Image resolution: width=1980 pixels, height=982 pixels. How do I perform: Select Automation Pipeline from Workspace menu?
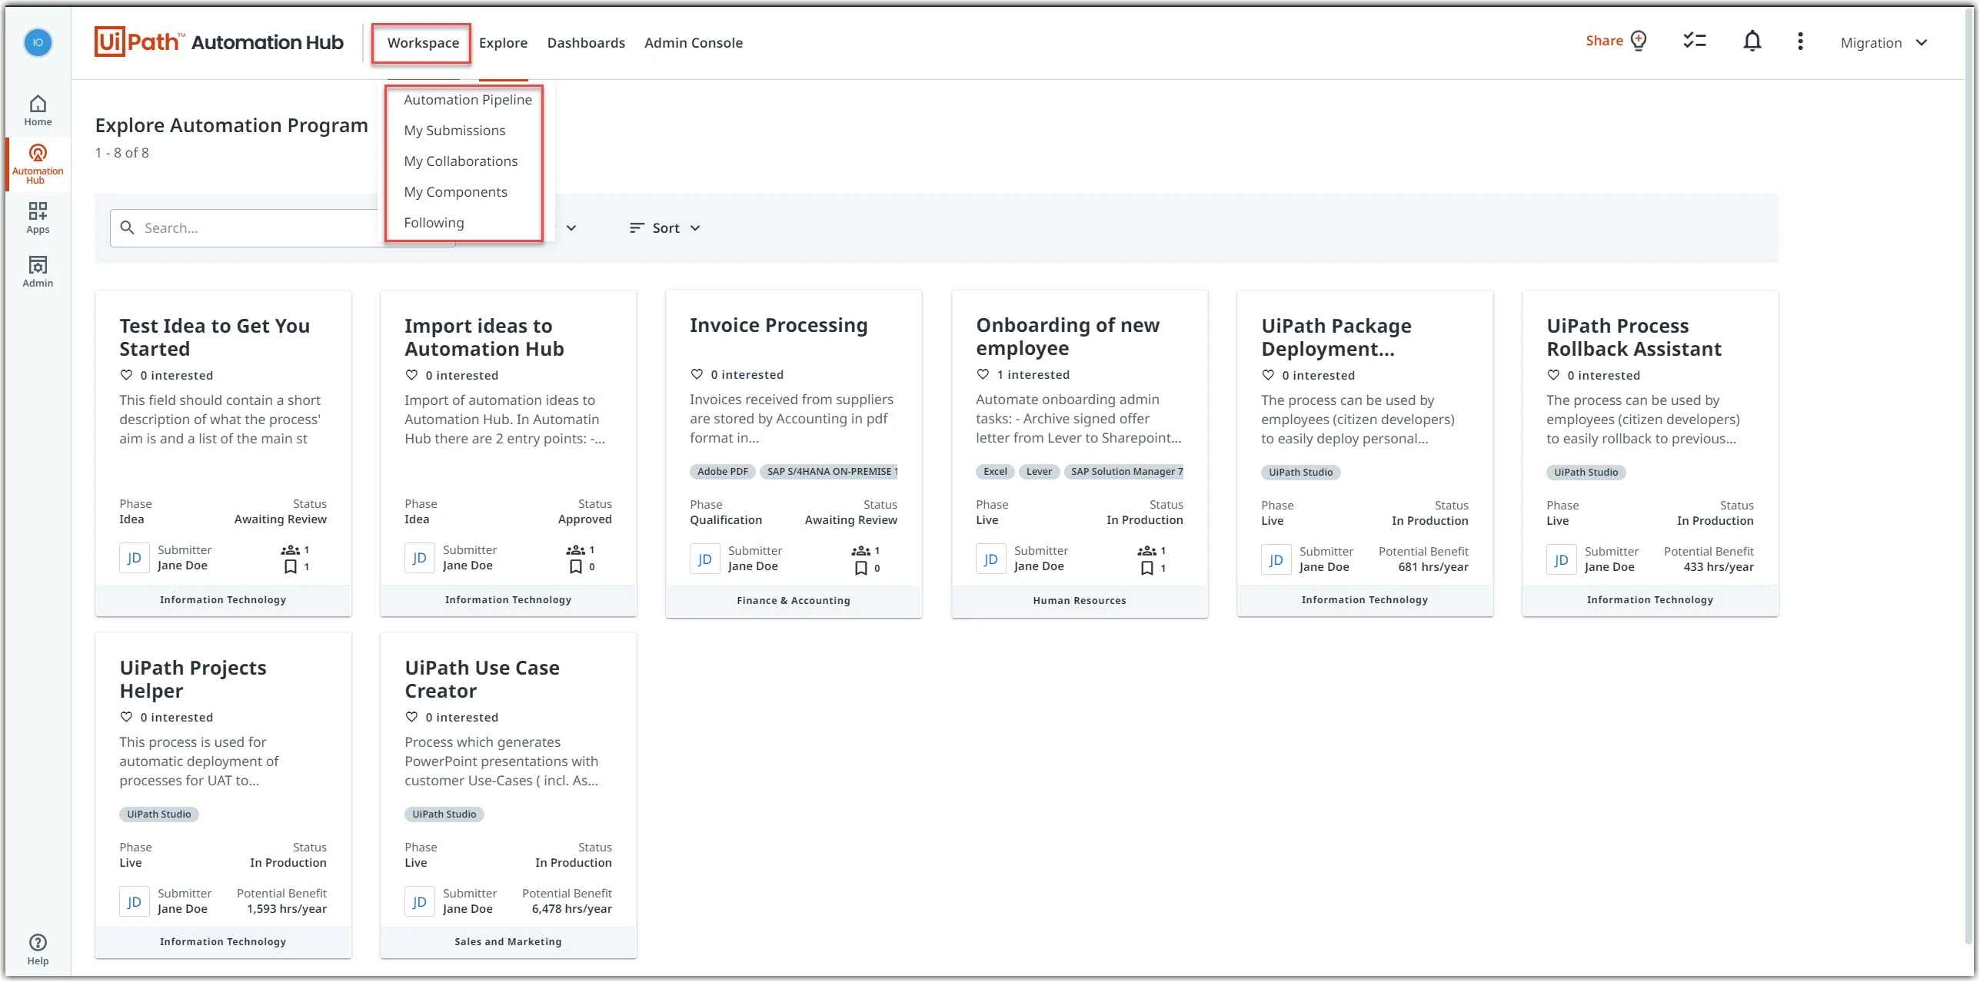[468, 100]
